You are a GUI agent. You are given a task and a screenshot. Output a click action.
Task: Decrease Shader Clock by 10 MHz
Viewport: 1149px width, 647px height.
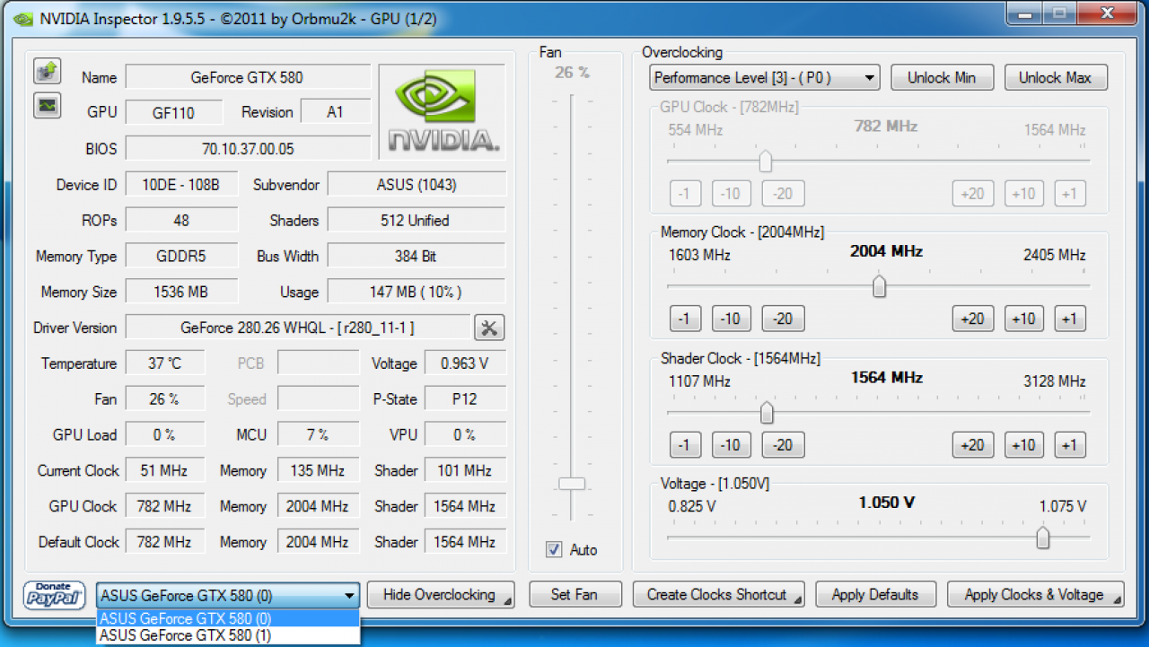point(732,445)
